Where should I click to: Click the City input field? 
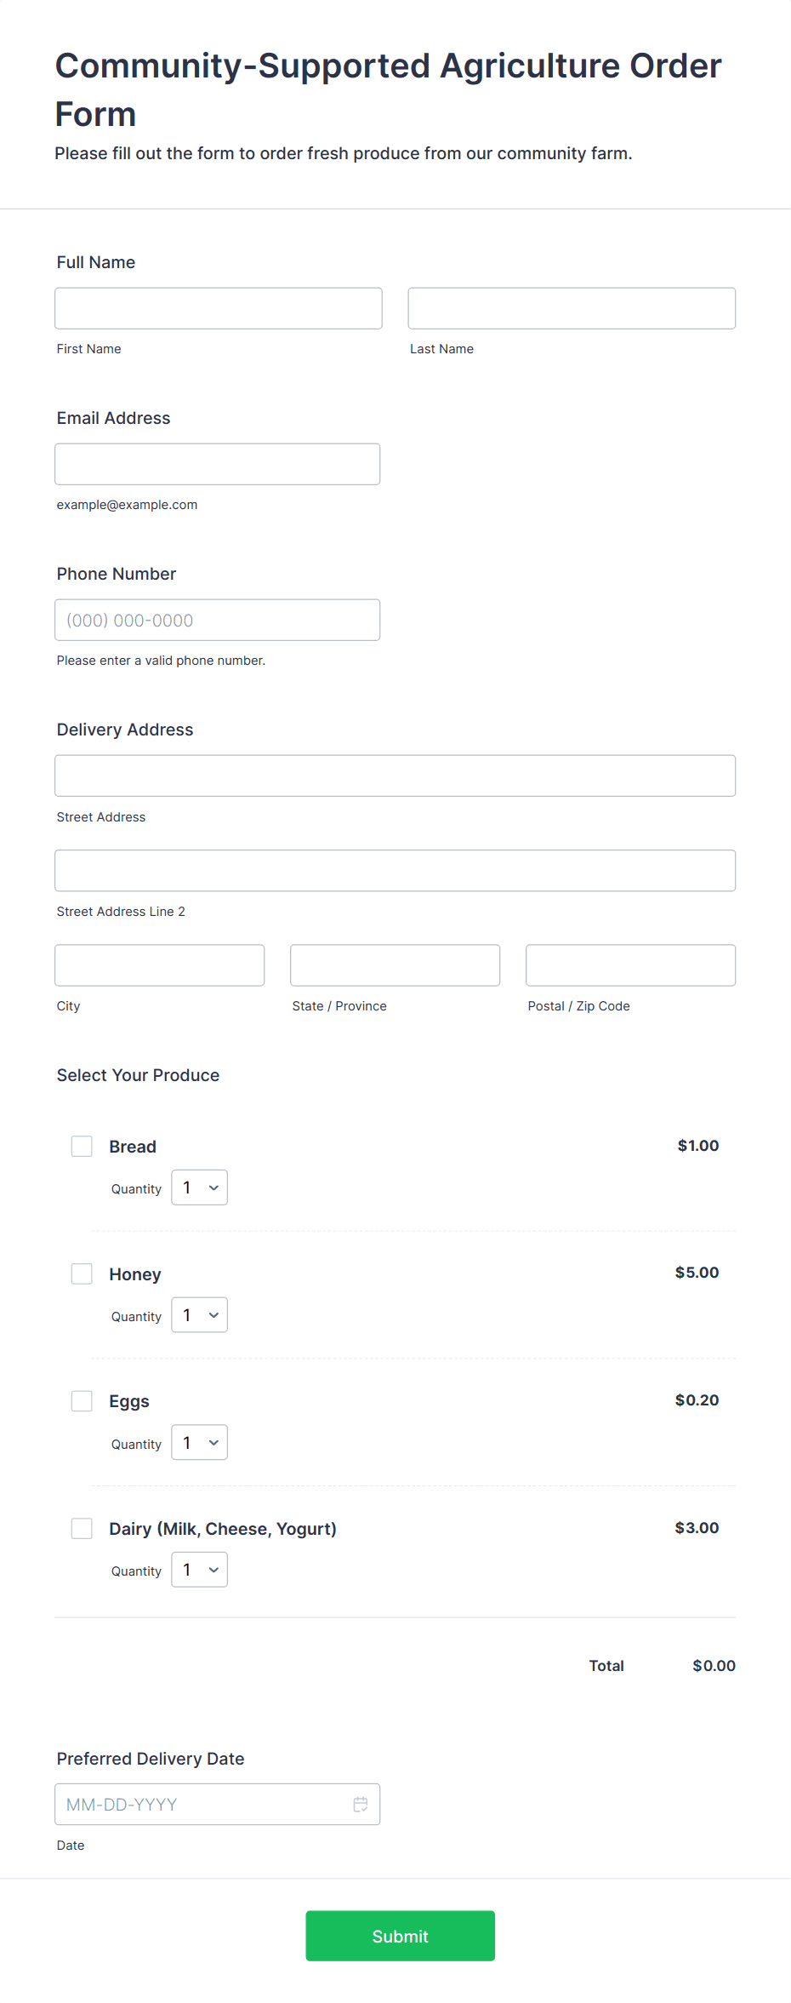pyautogui.click(x=160, y=965)
